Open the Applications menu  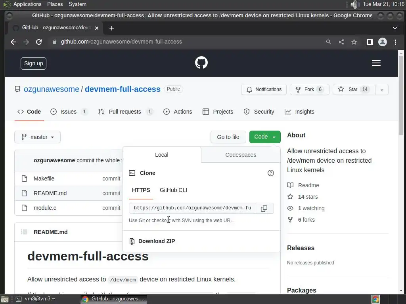pyautogui.click(x=27, y=4)
